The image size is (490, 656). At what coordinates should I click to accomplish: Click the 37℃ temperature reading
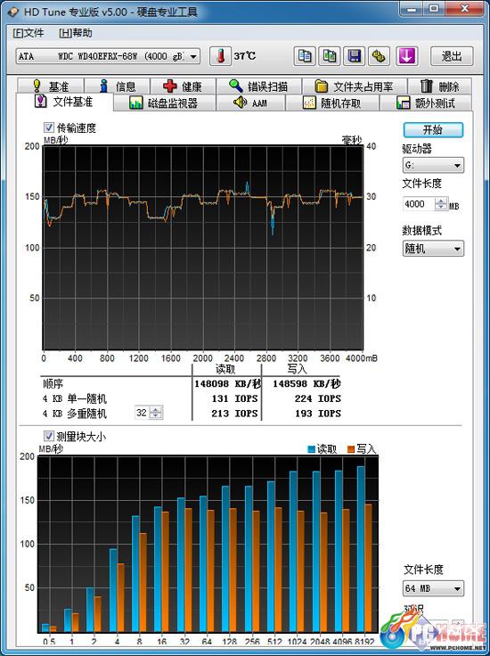(x=245, y=56)
